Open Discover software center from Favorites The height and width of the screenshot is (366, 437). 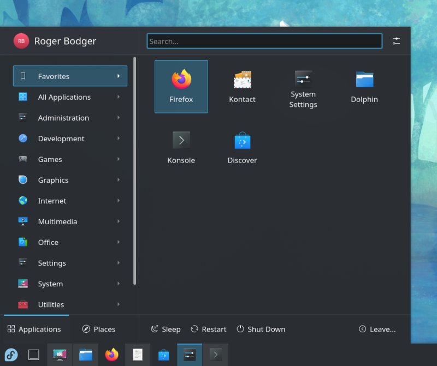242,145
